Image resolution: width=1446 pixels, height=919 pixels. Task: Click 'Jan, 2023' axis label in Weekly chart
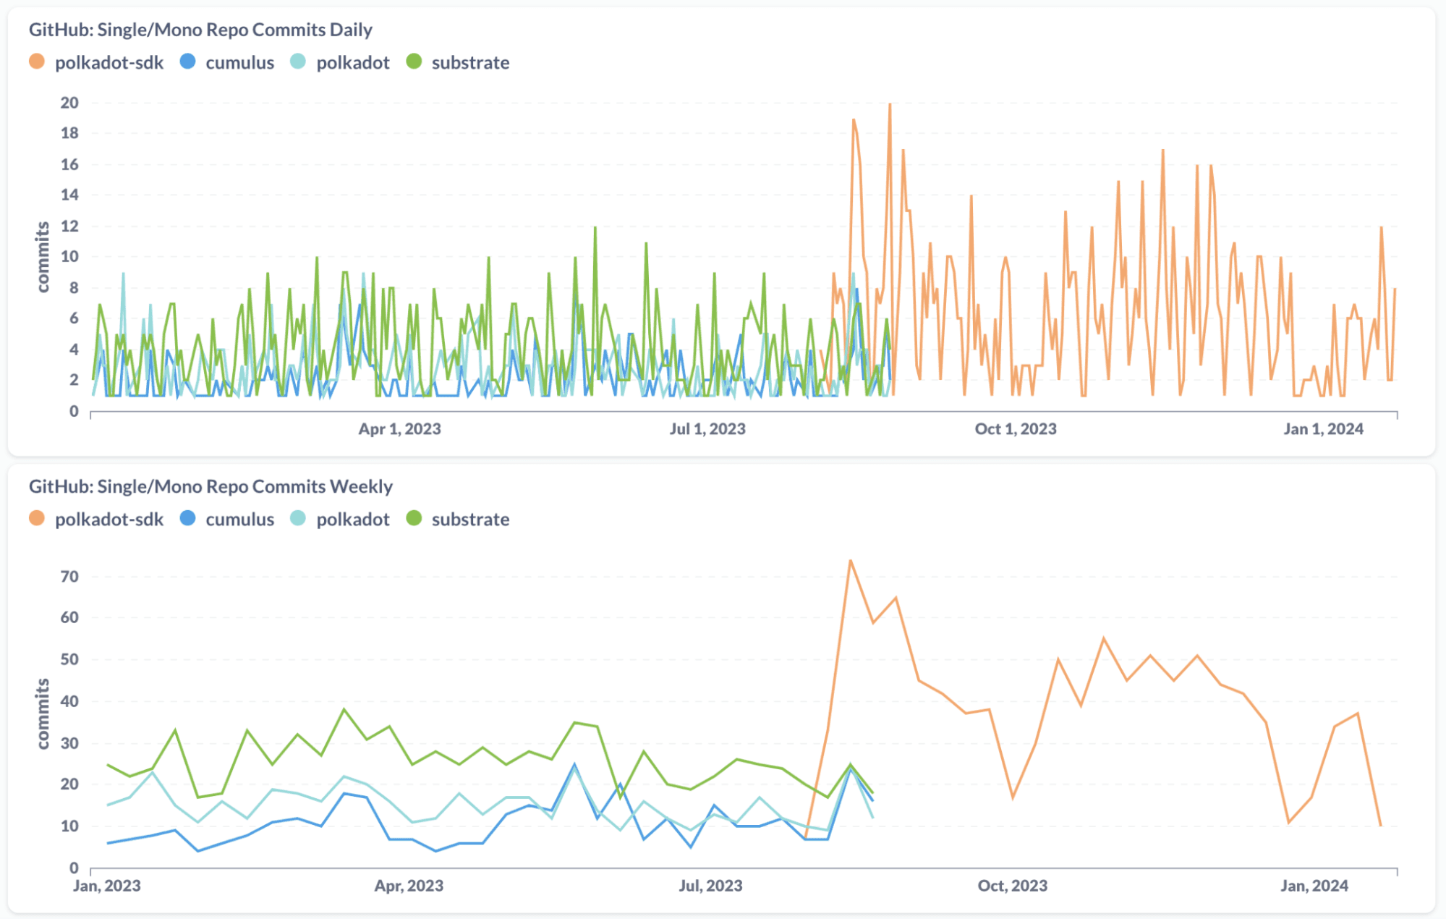pos(107,886)
